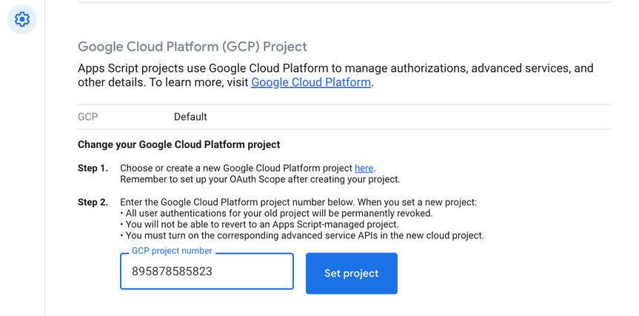This screenshot has width=639, height=316.
Task: Click the 'Google Cloud Platform (GCP) Project' heading
Action: [193, 47]
